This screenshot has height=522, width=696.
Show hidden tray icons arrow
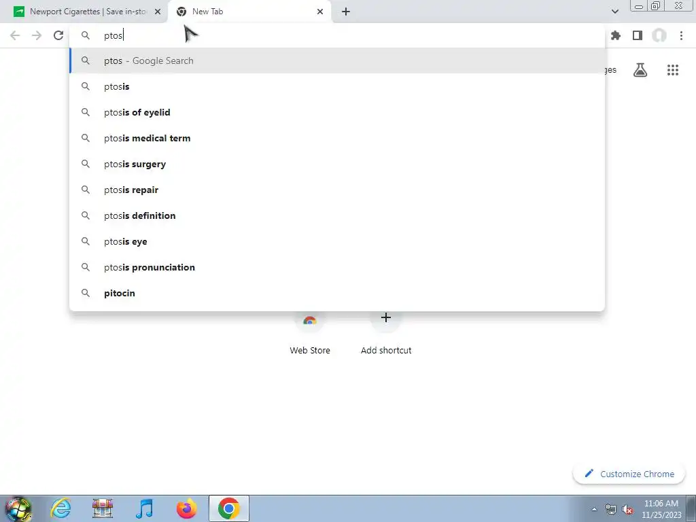(594, 509)
